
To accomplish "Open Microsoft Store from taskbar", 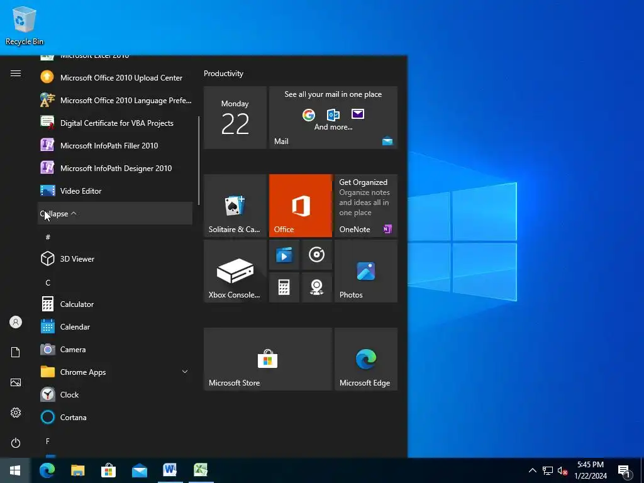I will [108, 470].
